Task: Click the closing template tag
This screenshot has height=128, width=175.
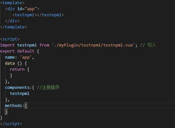Action: pos(13,27)
